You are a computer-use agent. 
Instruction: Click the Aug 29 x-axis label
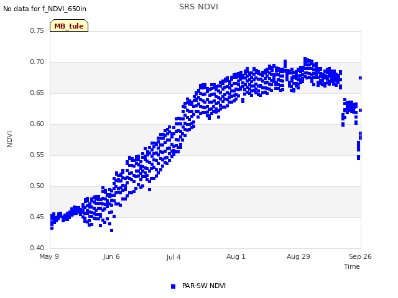tap(298, 256)
